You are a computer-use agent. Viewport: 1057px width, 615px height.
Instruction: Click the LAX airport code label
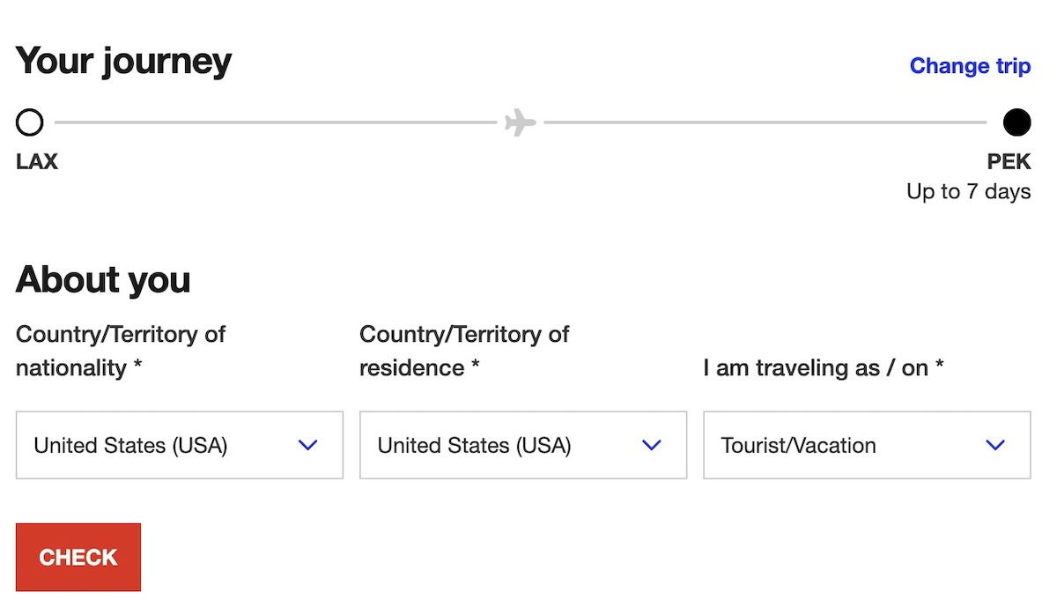pyautogui.click(x=37, y=162)
